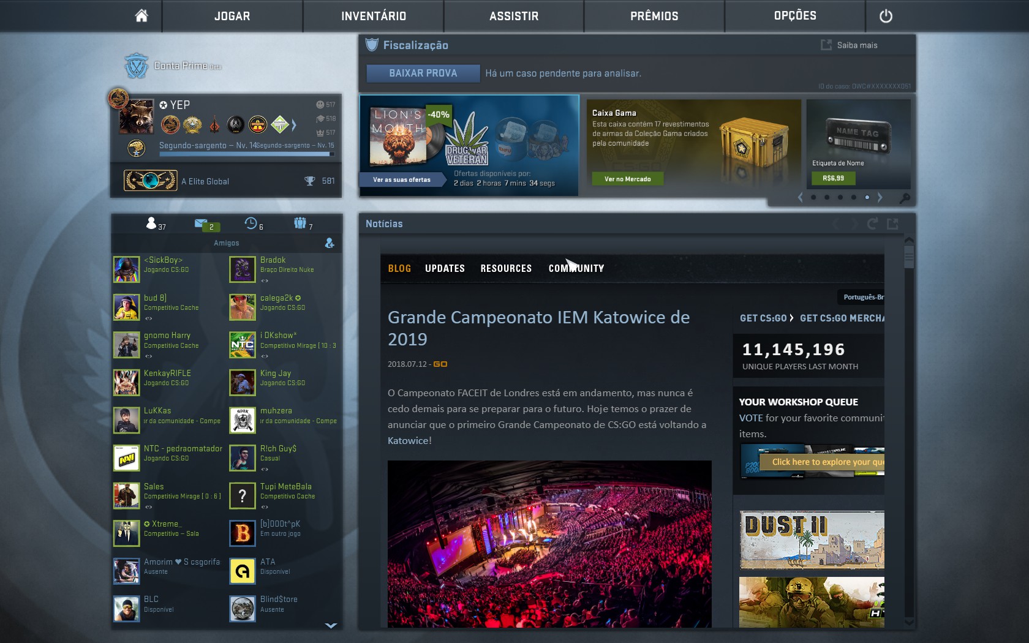Expand friends list with bottom chevron
This screenshot has width=1029, height=643.
pos(331,625)
